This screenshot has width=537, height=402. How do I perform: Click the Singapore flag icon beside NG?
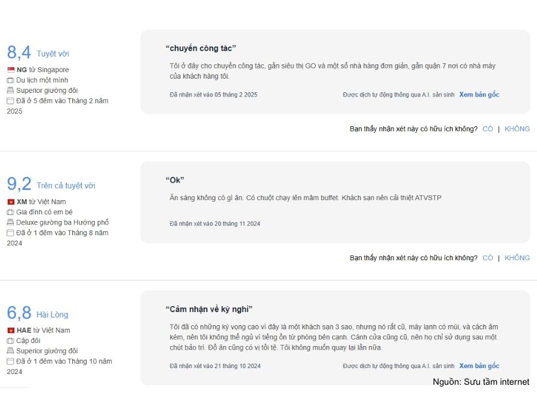coord(11,70)
